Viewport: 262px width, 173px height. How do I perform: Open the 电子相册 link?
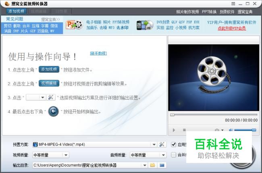(94, 22)
